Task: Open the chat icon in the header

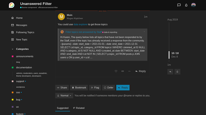Action: tap(179, 5)
